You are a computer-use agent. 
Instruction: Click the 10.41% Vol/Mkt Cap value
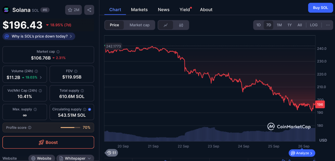point(25,97)
